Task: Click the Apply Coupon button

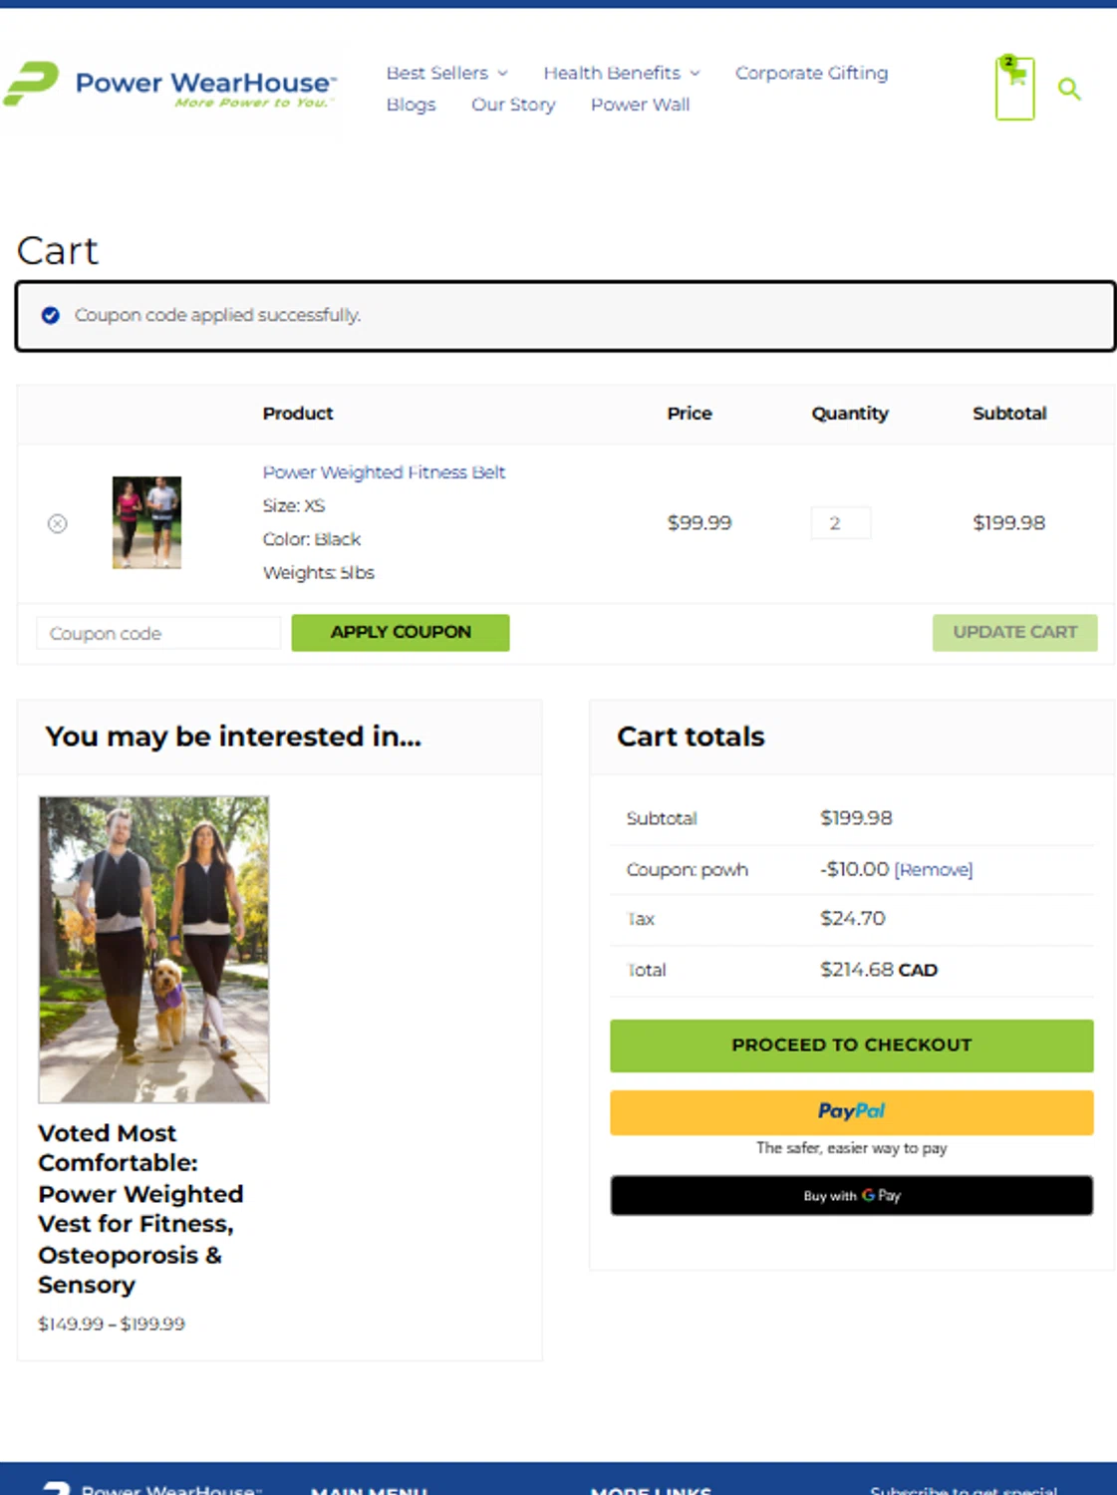Action: 401,633
